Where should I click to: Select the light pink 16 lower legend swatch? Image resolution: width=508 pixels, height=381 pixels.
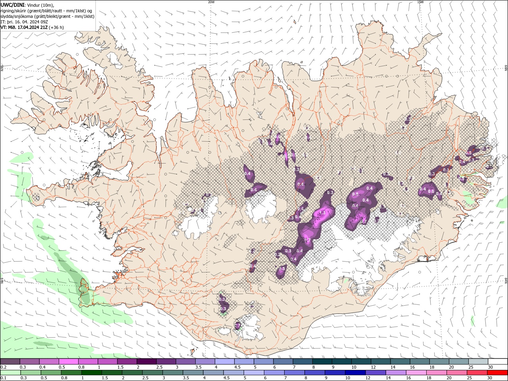point(416,373)
